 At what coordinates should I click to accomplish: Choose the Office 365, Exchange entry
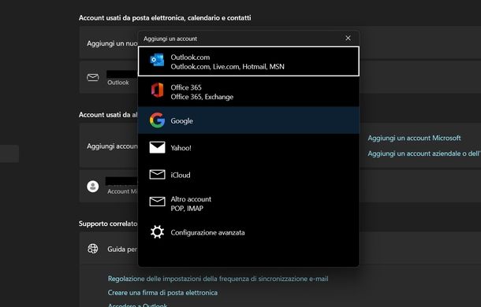249,91
